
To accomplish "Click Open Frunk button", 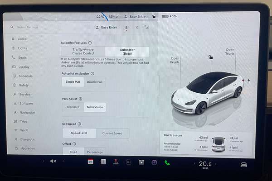I will pos(175,60).
